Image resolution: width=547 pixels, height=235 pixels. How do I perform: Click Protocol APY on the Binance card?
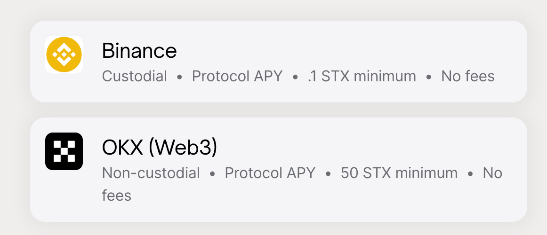click(x=237, y=76)
